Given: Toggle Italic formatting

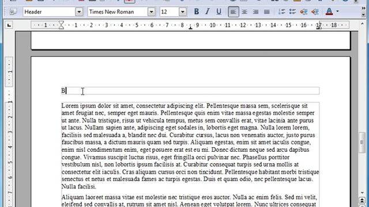Looking at the screenshot, I should coord(208,11).
